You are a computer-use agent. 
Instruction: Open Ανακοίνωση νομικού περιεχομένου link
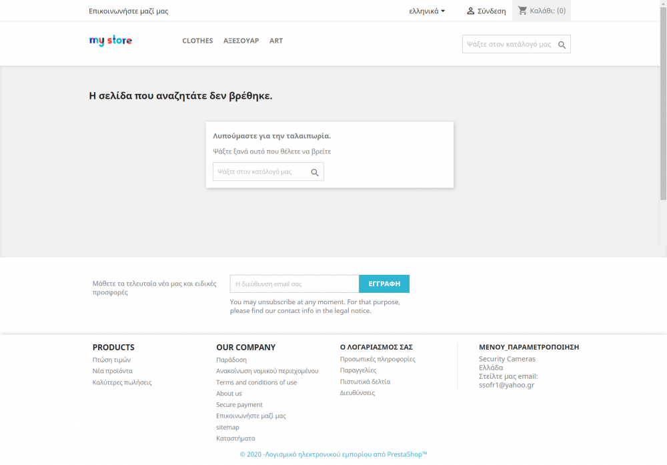point(267,371)
